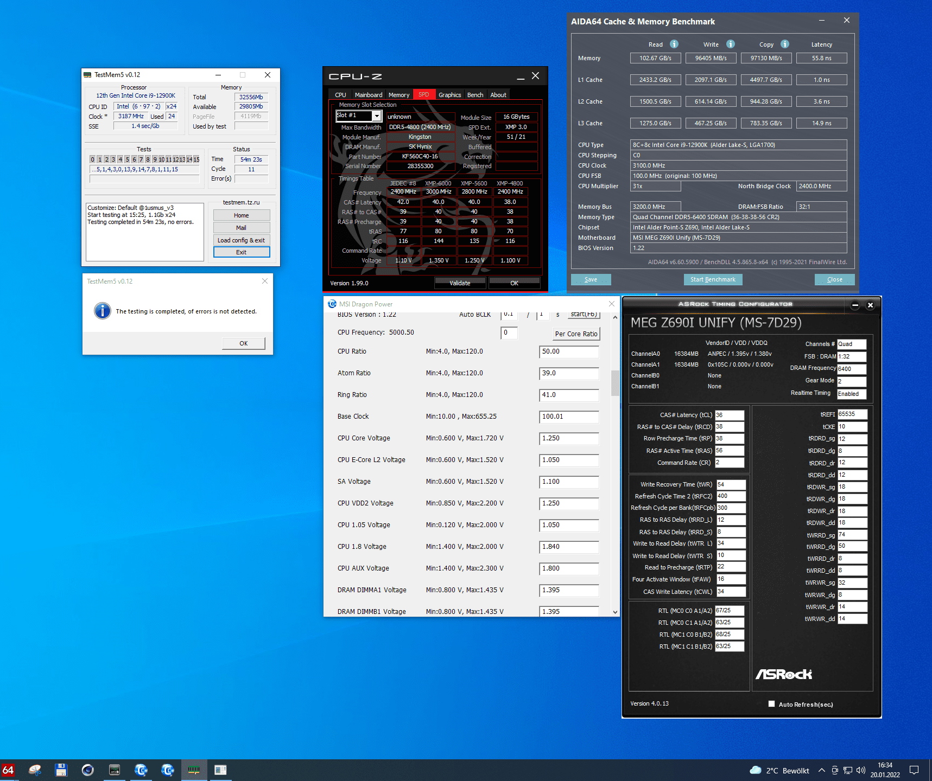Viewport: 932px width, 781px height.
Task: Open the Cinema 4D sphere taskbar icon
Action: (87, 770)
